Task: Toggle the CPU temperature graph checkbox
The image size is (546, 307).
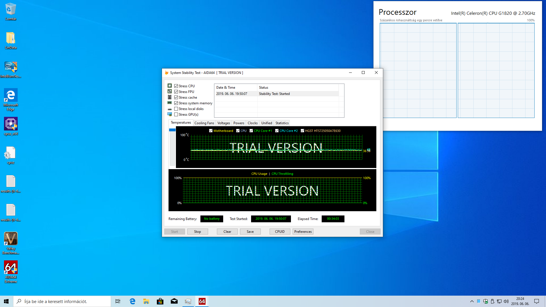Action: click(x=238, y=131)
